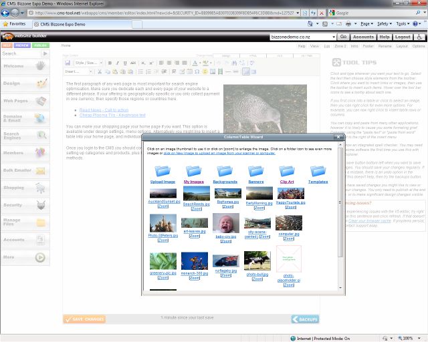428x342 pixels.
Task: Open the Backgrounds folder icon
Action: pyautogui.click(x=225, y=171)
